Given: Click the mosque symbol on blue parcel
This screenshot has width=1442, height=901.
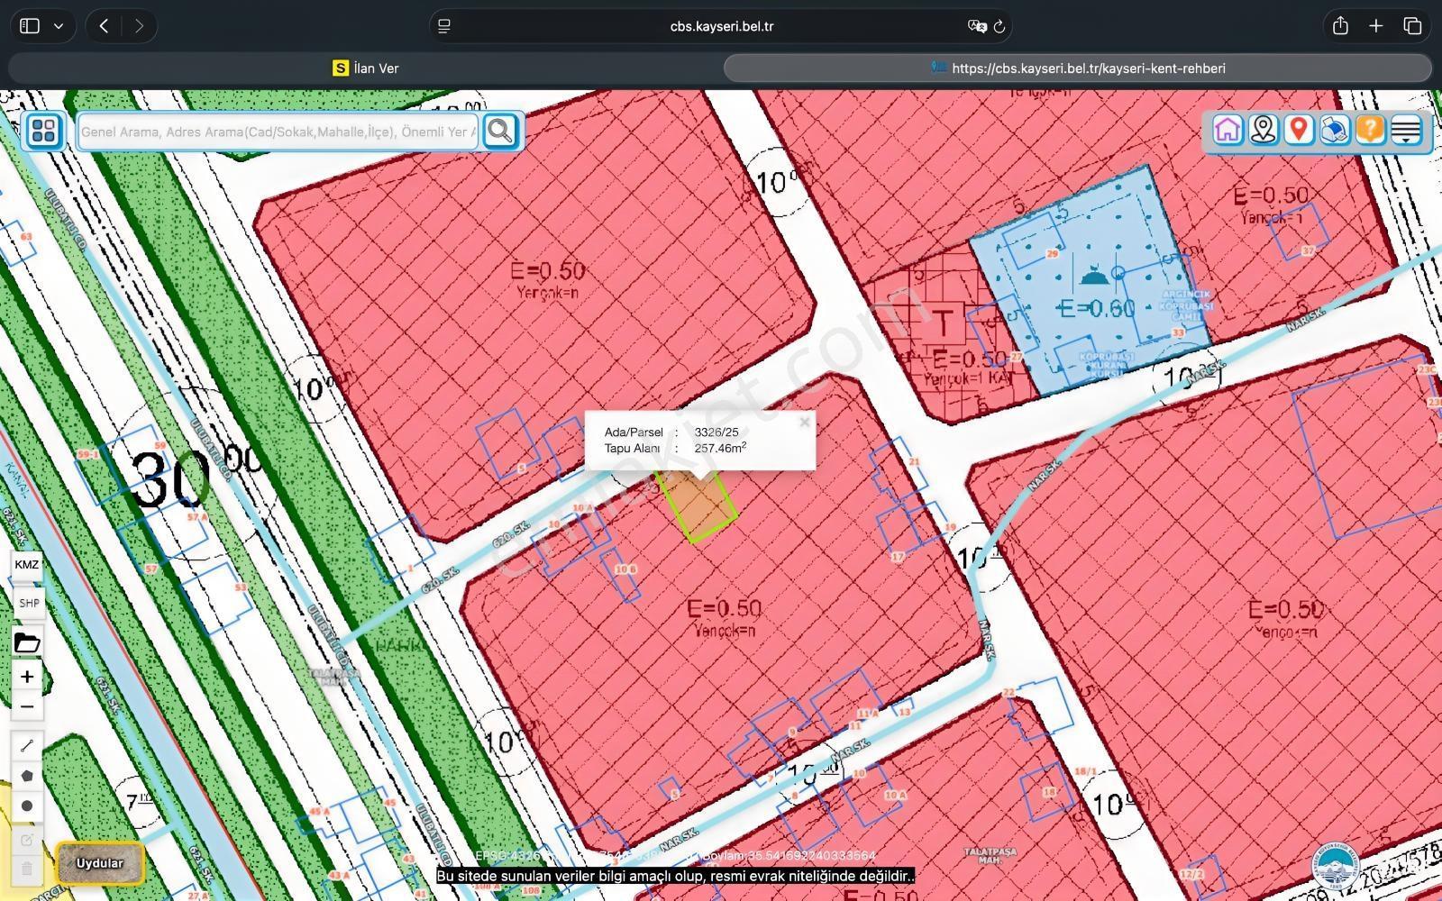Looking at the screenshot, I should tap(1093, 274).
